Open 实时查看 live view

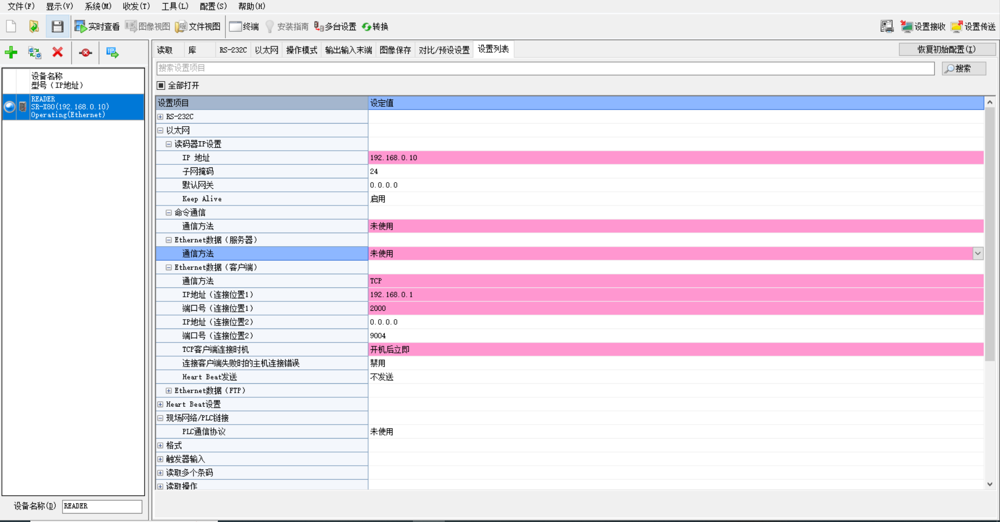97,27
